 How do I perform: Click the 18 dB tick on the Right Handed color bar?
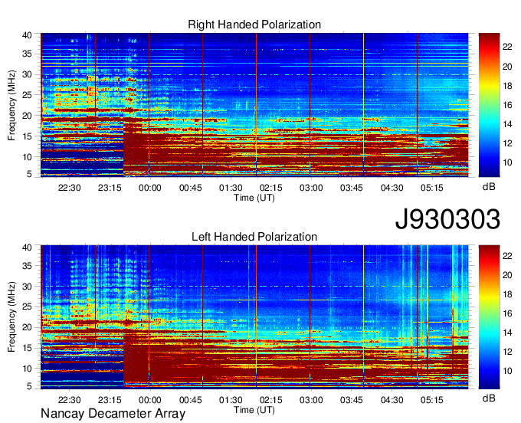click(x=507, y=86)
